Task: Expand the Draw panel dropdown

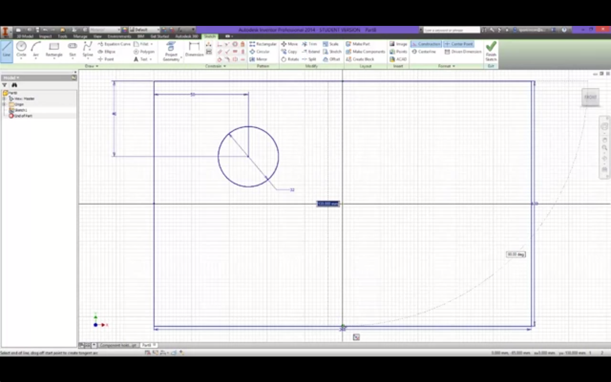Action: [x=92, y=66]
